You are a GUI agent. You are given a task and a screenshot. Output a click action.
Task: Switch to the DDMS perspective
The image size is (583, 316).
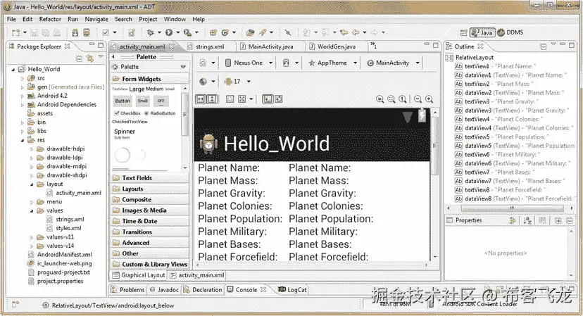click(x=510, y=32)
